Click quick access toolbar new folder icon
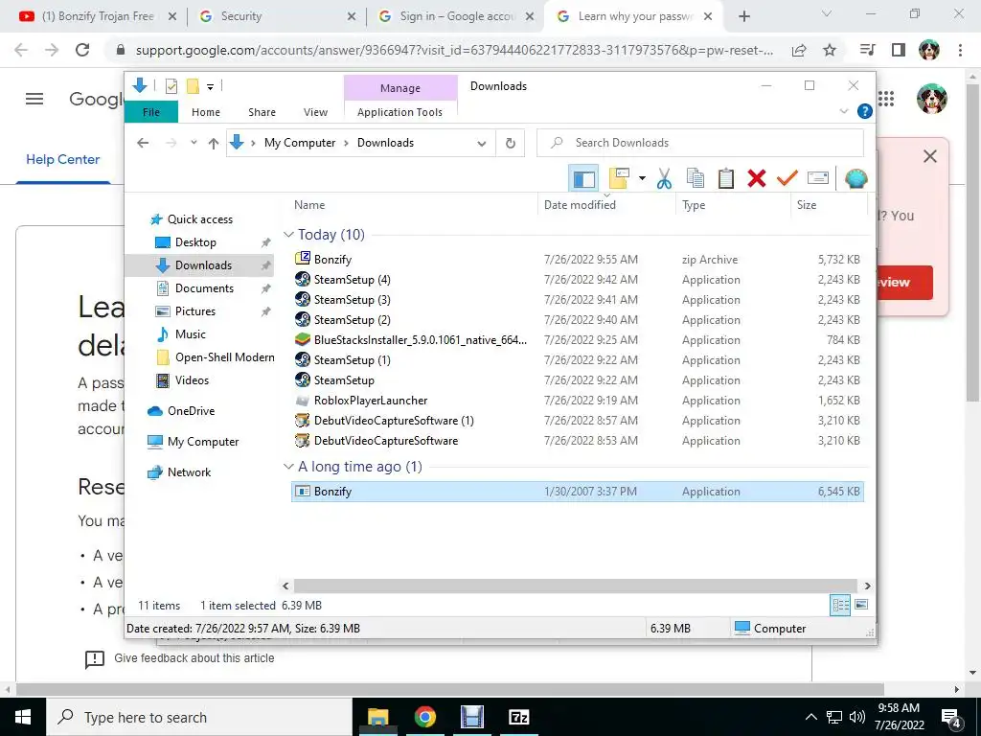Viewport: 981px width, 736px height. [193, 86]
